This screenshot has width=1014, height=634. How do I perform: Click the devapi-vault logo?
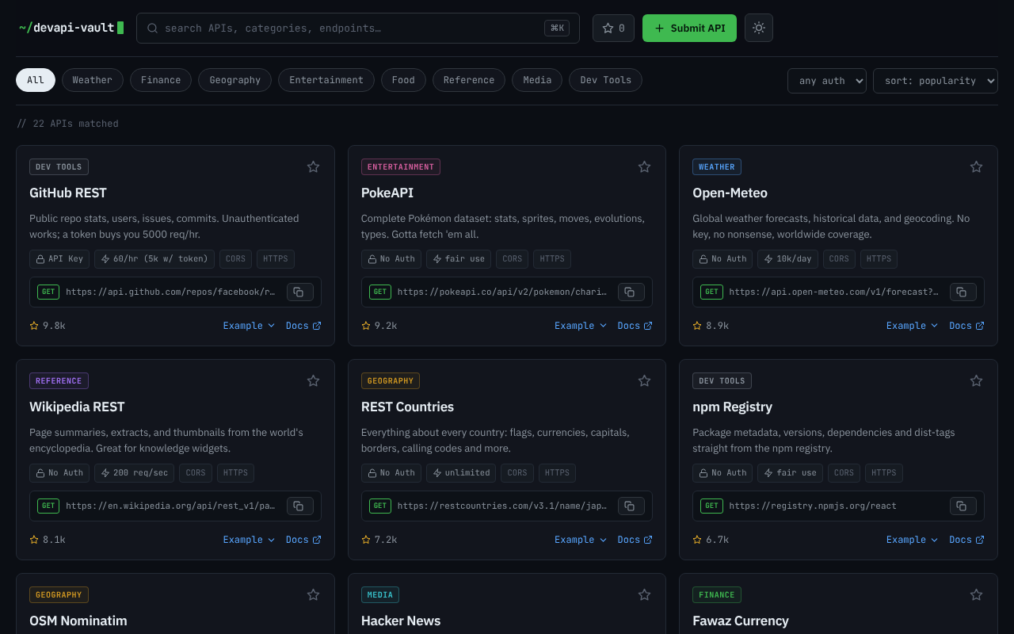click(x=71, y=28)
